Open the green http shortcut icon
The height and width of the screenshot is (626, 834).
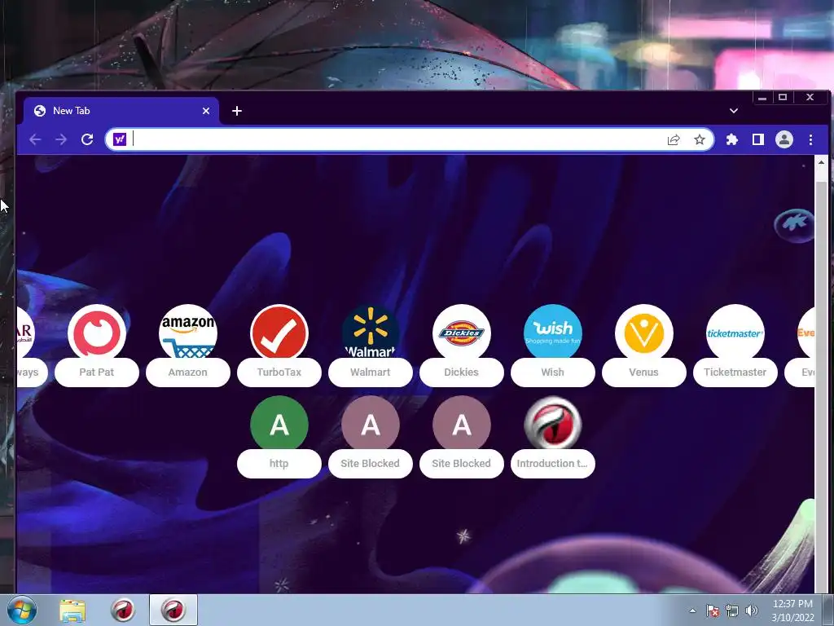(x=279, y=424)
